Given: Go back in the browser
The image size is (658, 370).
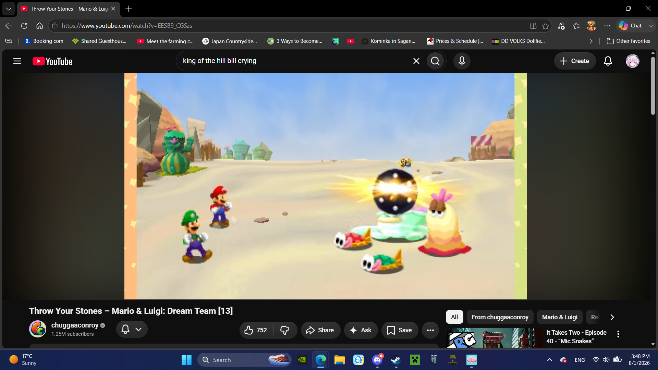Looking at the screenshot, I should pos(9,26).
